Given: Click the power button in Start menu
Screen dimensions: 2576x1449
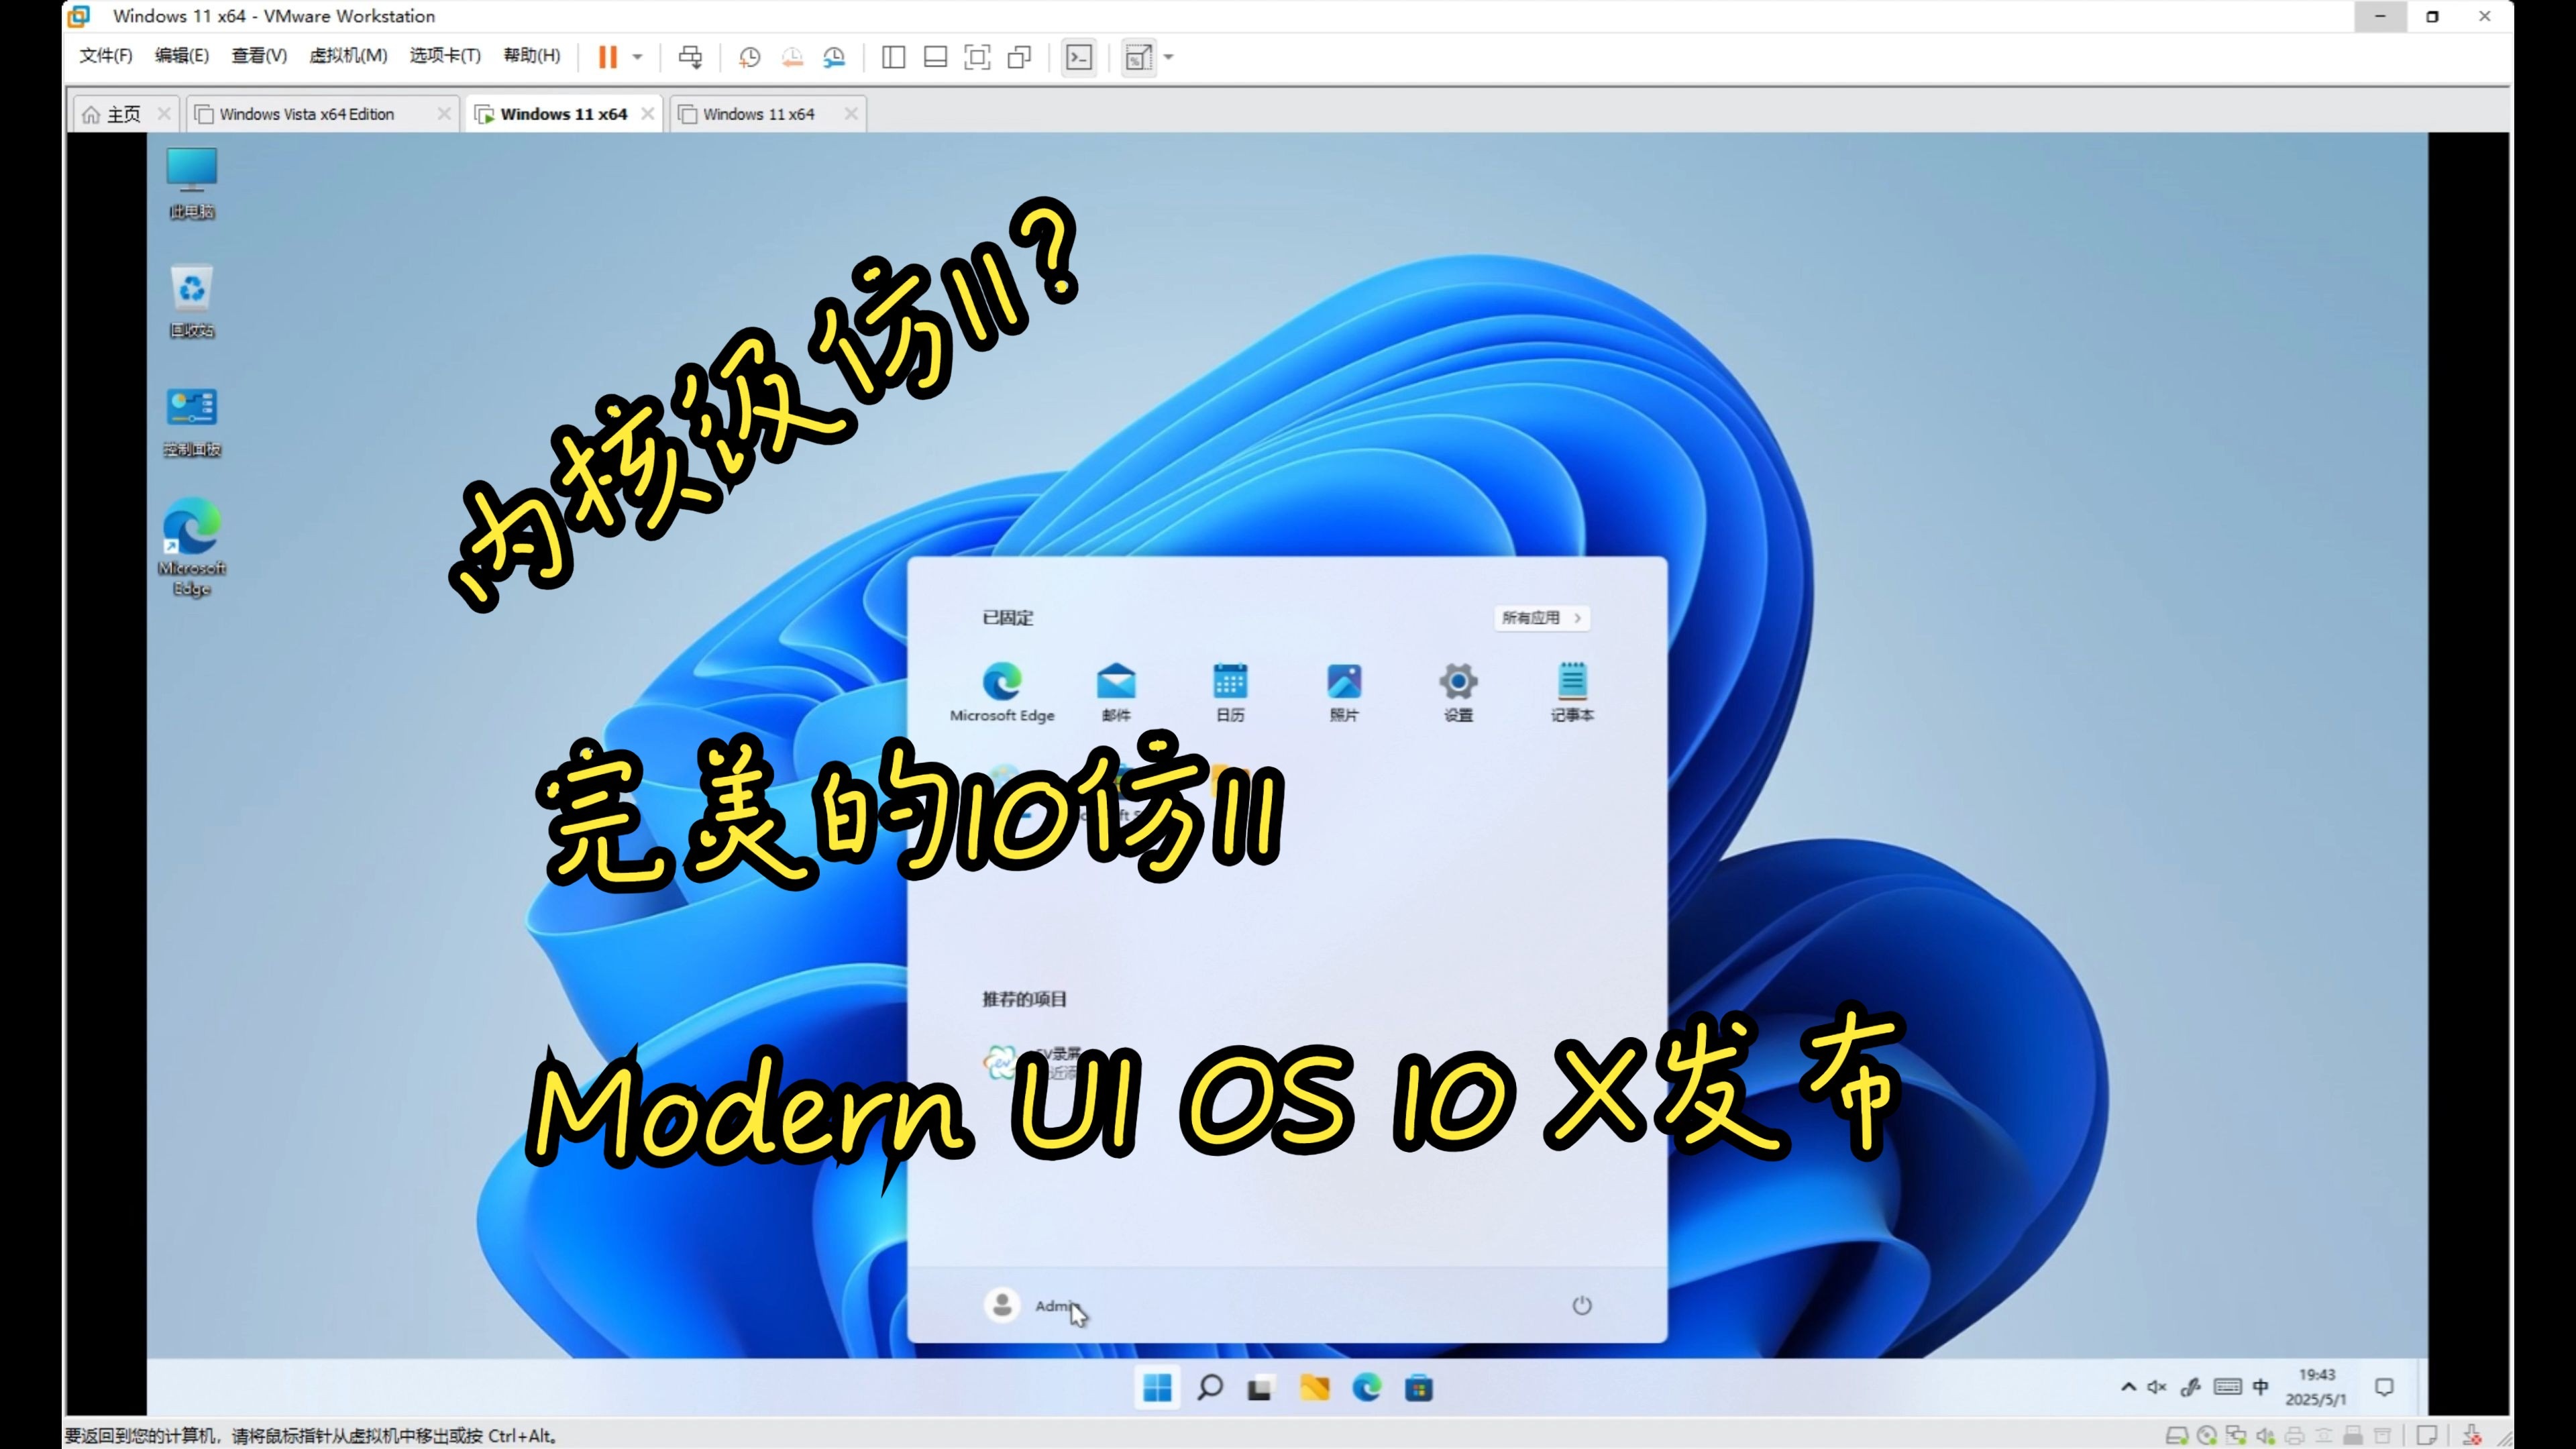Looking at the screenshot, I should coord(1581,1305).
